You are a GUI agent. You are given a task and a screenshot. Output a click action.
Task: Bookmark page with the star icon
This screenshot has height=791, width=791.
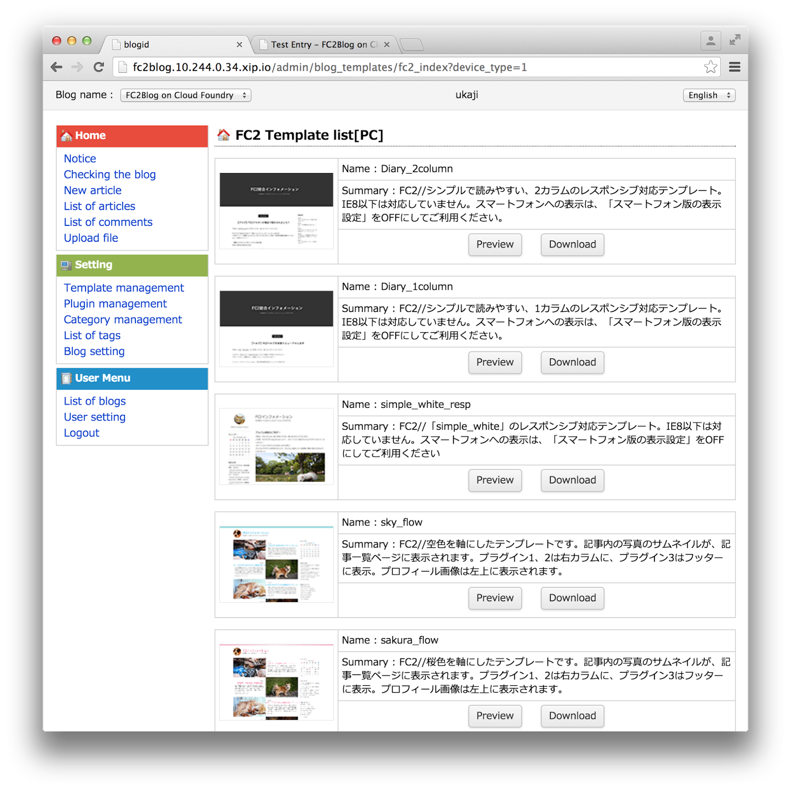(x=710, y=67)
